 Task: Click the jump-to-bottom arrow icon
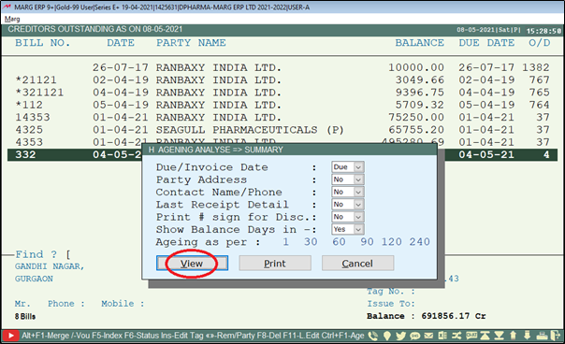coord(499,336)
